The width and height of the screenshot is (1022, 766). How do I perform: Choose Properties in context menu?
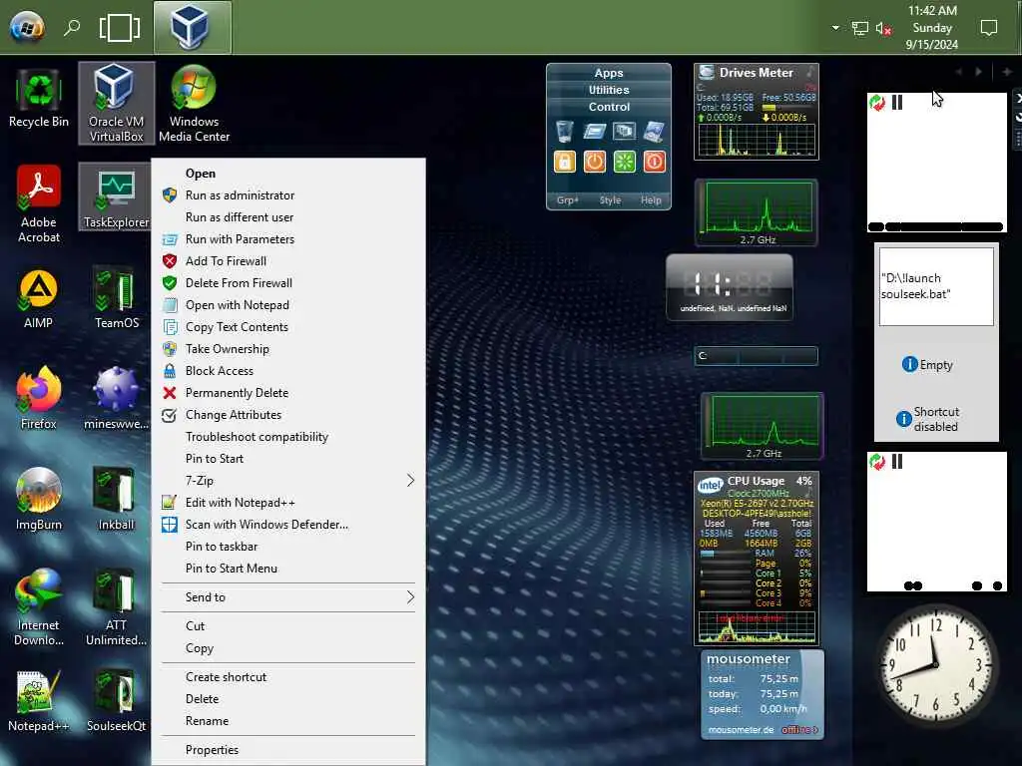[x=288, y=750]
